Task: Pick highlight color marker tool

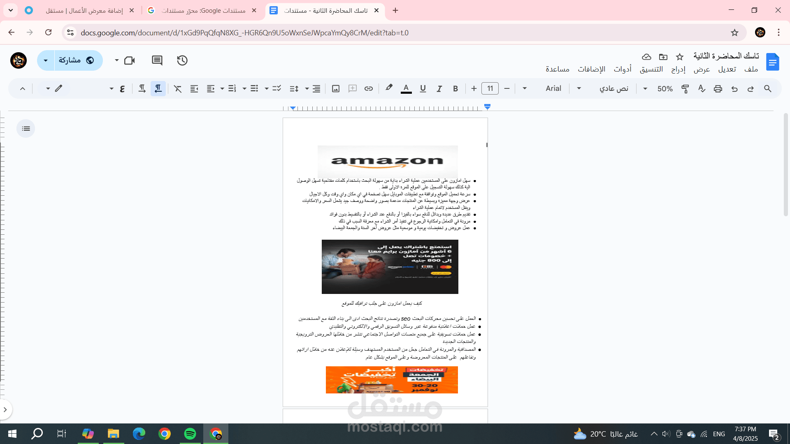Action: coord(389,88)
